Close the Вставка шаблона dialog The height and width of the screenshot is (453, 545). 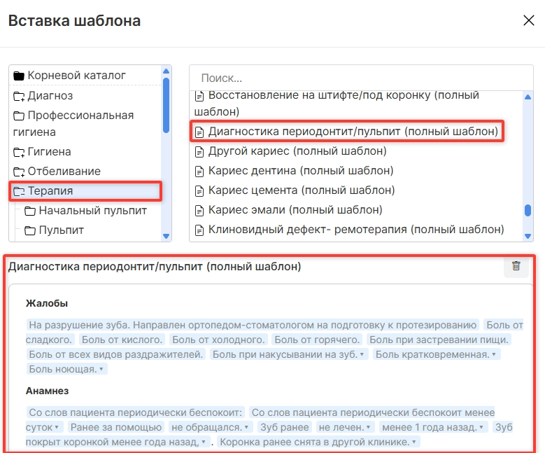click(x=529, y=20)
